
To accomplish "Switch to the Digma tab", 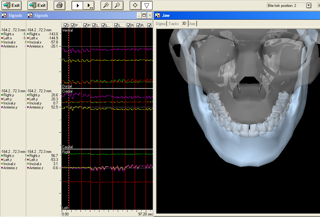I will 161,24.
